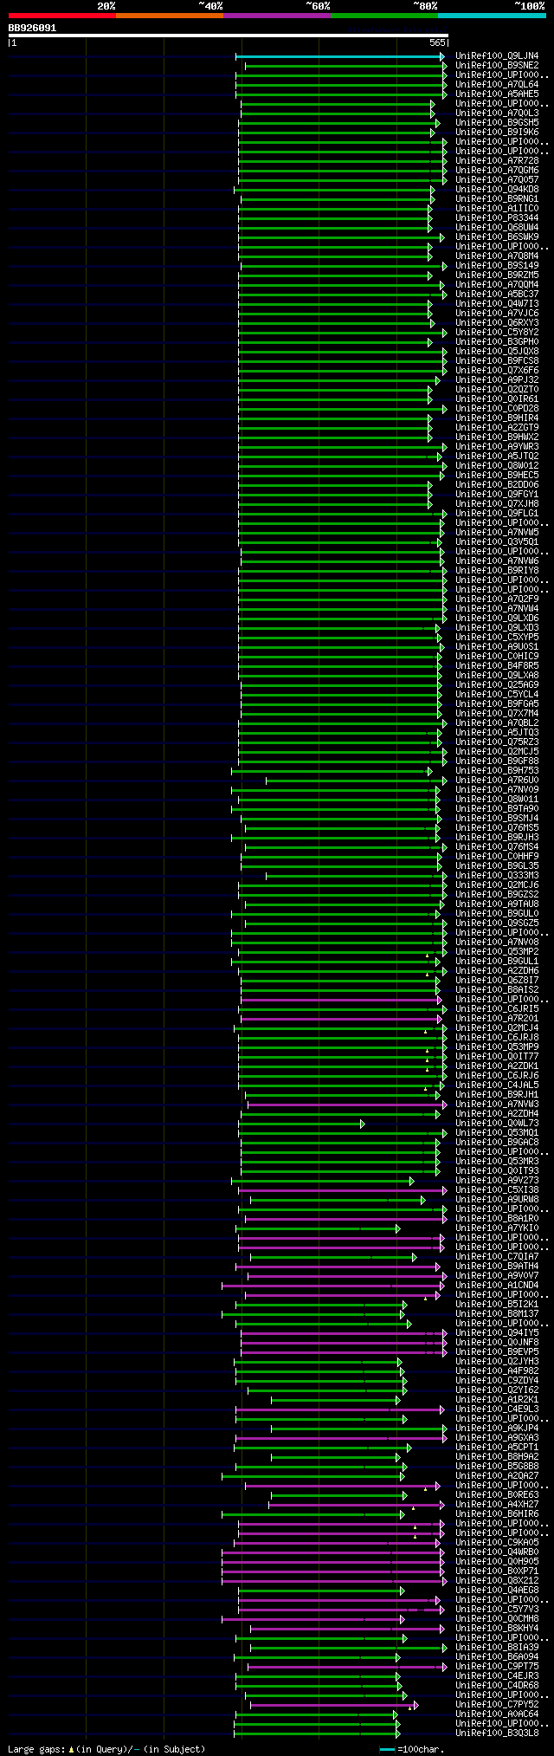Select subject label UniRef100_A1R2K1
Viewport: 554px width, 1756px height.
click(497, 1400)
